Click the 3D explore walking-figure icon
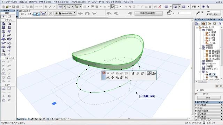Screen dimensions: 223x125 208,7
